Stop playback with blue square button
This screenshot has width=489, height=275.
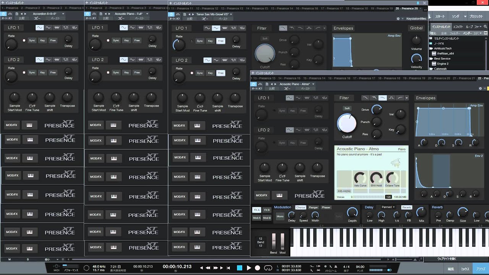[240, 268]
